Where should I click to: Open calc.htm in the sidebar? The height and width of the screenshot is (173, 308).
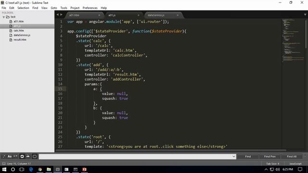(19, 31)
